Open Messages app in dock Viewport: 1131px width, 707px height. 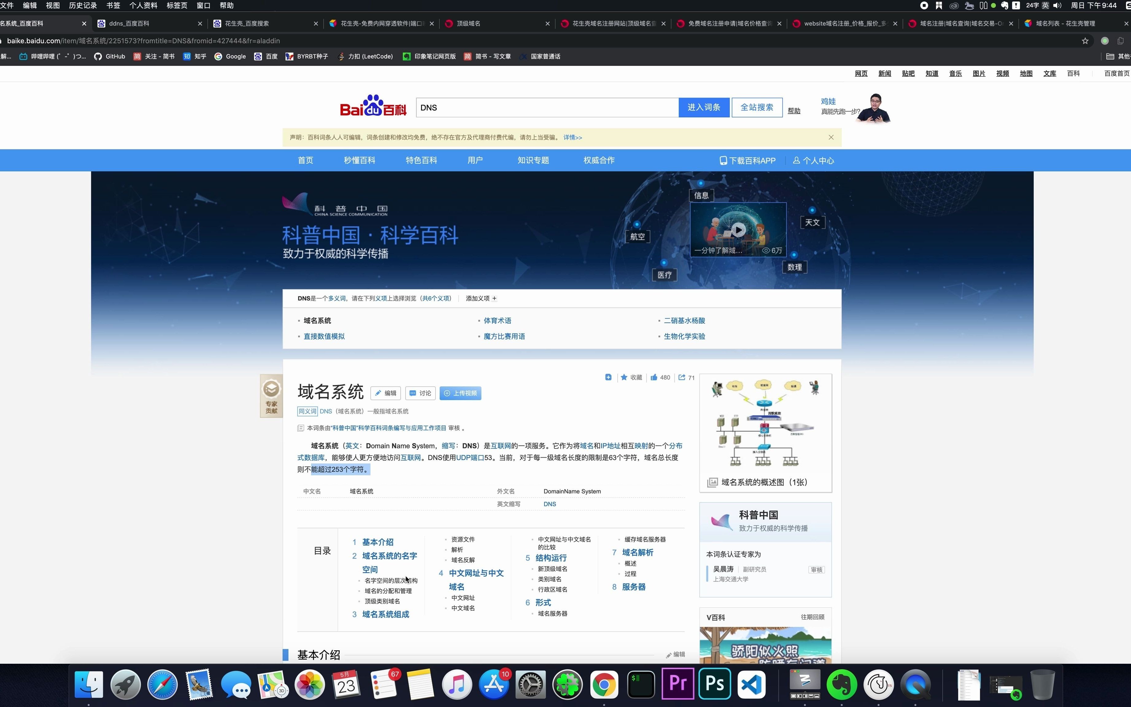pos(236,685)
